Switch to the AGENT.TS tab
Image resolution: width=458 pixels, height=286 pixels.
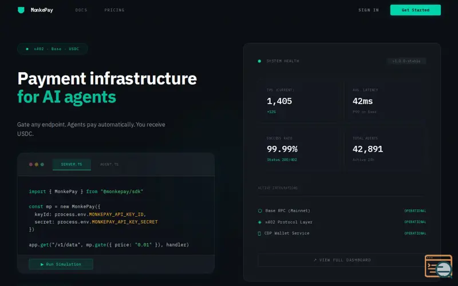click(109, 164)
